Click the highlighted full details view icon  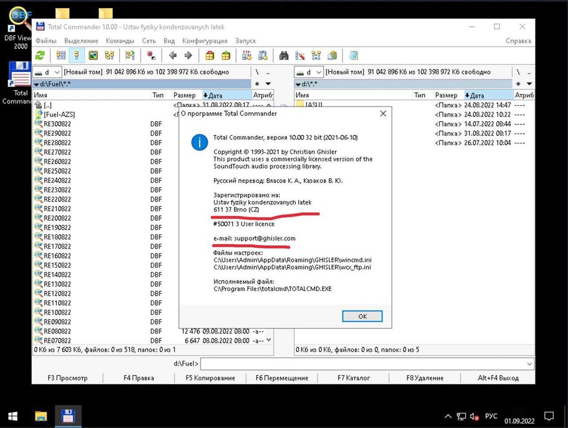(76, 55)
